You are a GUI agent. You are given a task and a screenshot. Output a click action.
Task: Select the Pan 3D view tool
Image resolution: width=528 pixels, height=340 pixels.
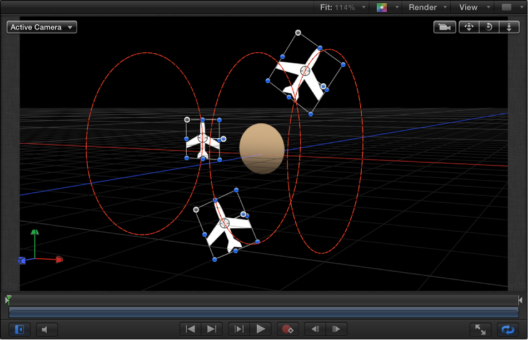[x=469, y=27]
